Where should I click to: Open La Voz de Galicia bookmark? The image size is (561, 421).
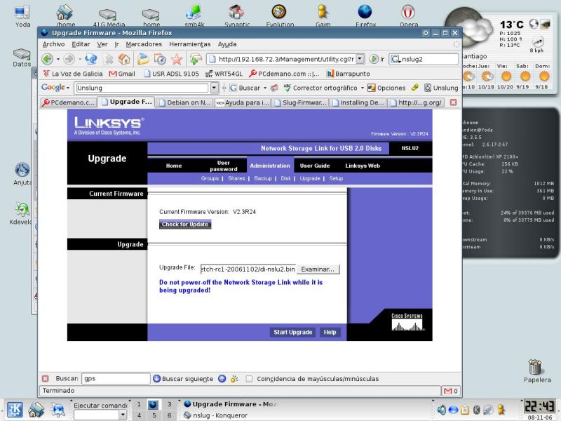click(x=73, y=74)
